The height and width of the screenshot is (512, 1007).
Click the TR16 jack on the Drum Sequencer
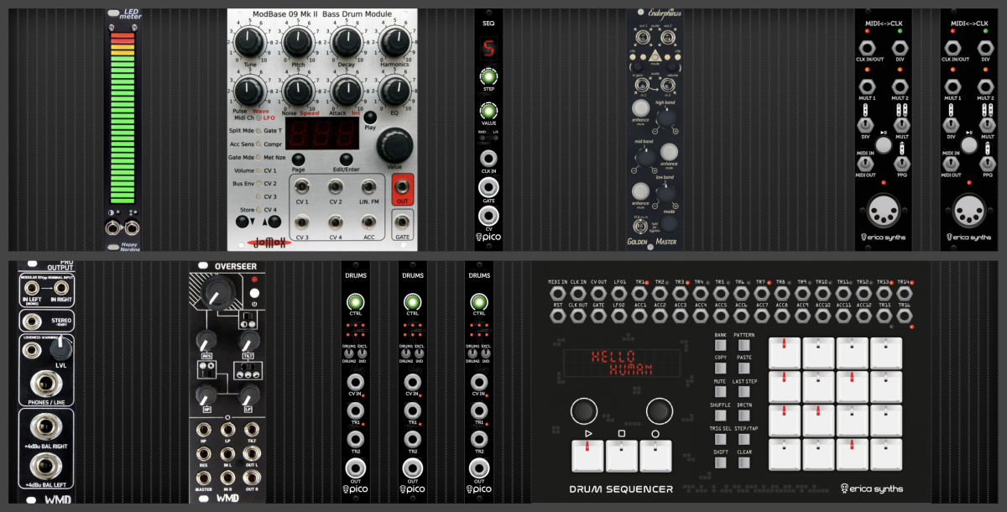(905, 316)
